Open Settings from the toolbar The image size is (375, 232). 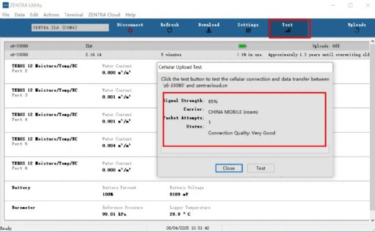point(248,31)
